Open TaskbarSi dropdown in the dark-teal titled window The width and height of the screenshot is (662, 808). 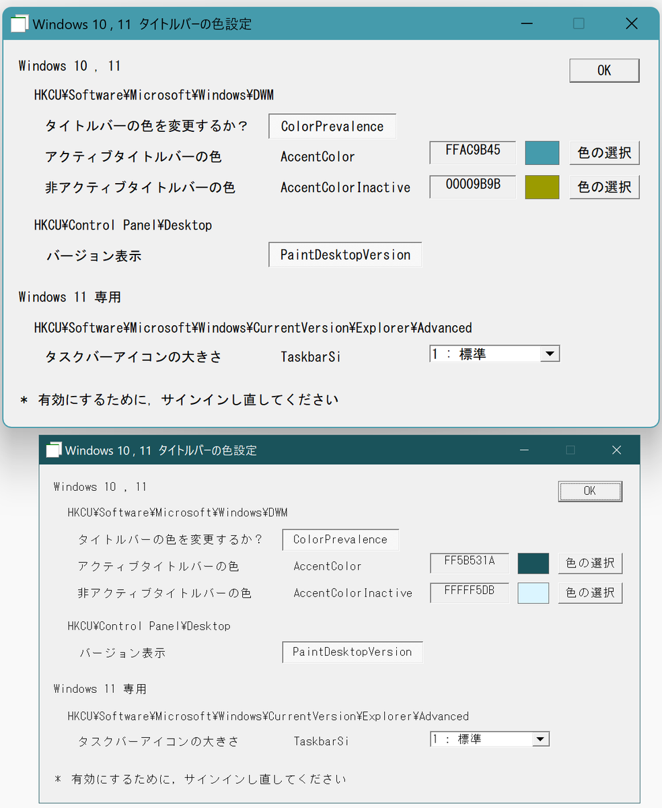click(x=490, y=739)
